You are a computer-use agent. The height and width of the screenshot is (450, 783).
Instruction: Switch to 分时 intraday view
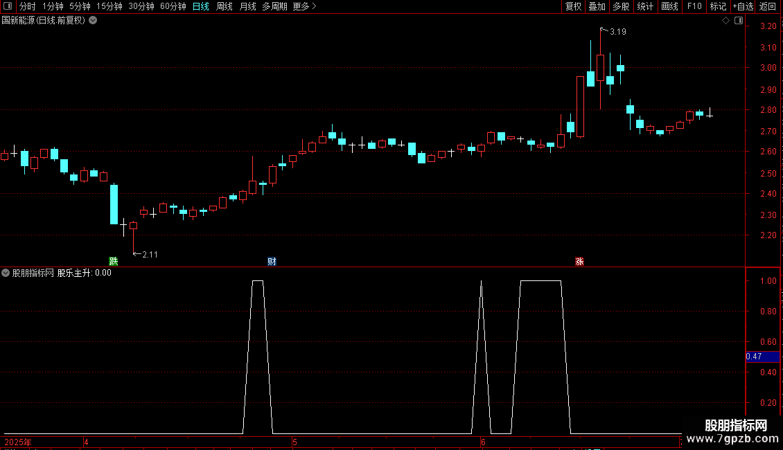(28, 6)
